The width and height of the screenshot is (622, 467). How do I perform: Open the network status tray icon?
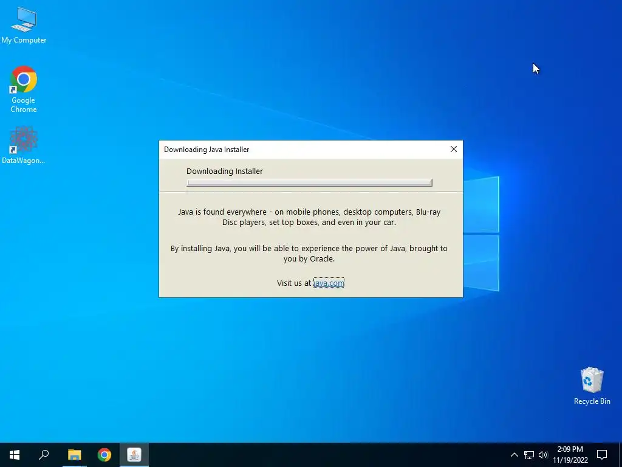pos(529,455)
